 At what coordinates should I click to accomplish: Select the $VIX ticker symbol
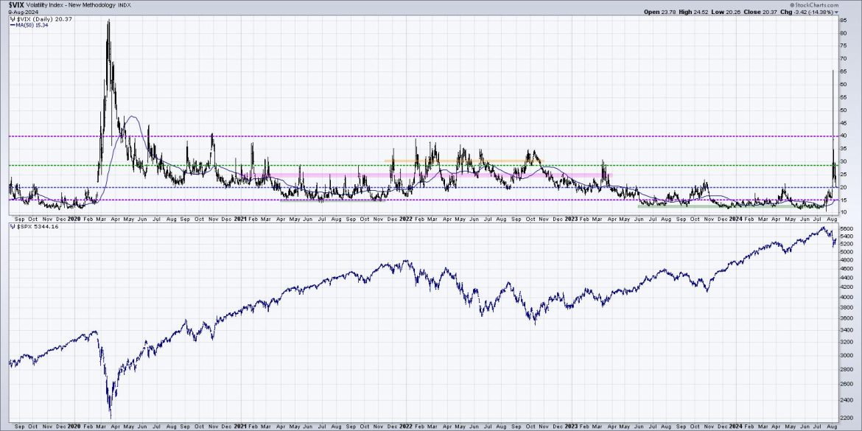point(16,5)
